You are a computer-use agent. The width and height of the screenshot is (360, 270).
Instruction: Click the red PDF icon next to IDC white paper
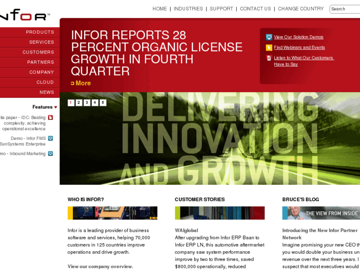click(51, 117)
